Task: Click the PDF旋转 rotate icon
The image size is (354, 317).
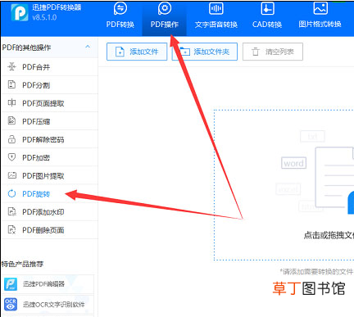Action: point(11,193)
